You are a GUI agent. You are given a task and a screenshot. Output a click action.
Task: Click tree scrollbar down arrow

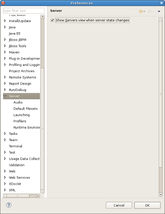point(43,191)
